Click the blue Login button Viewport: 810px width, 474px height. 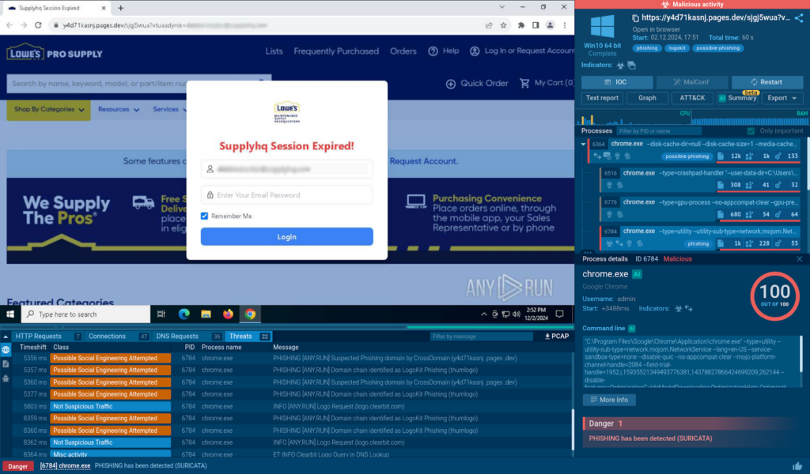point(286,237)
